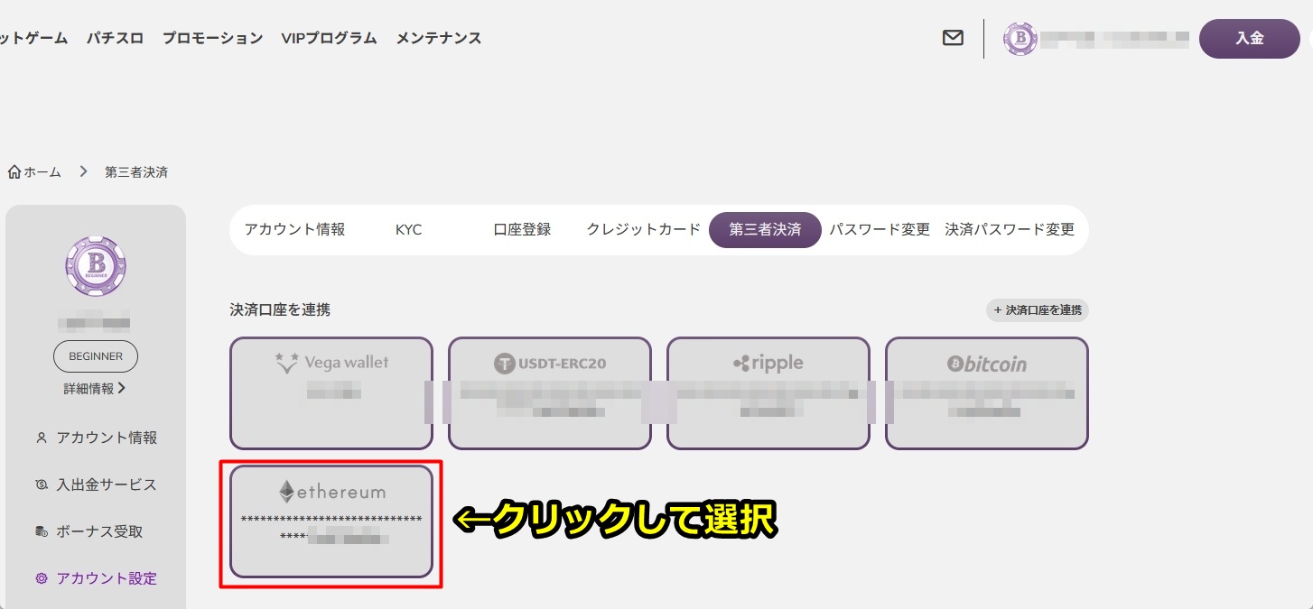Click the icon beside 入出金サービス
This screenshot has width=1313, height=609.
[41, 484]
